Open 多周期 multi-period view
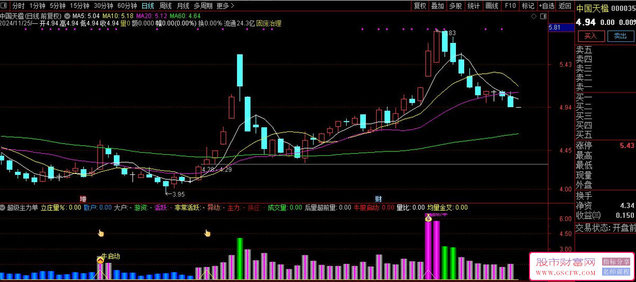Image resolution: width=636 pixels, height=282 pixels. point(204,6)
